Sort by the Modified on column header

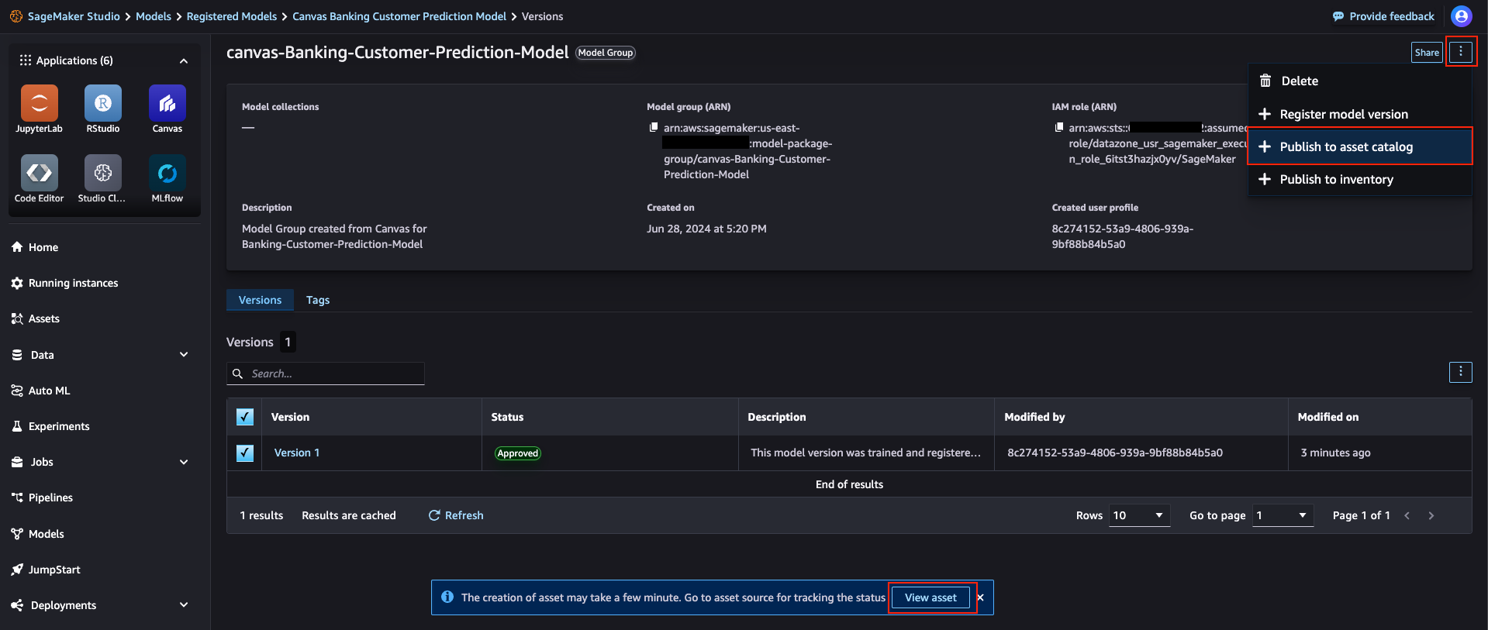coord(1328,417)
